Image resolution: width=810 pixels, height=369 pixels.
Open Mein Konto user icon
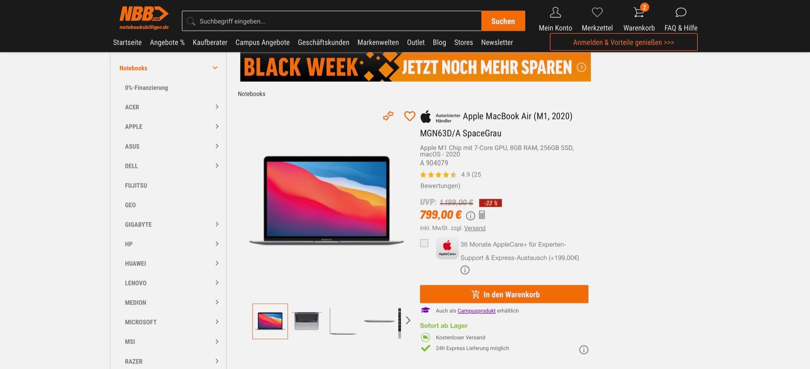(555, 13)
